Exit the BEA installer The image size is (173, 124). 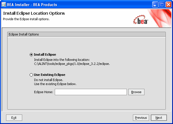pos(14,118)
